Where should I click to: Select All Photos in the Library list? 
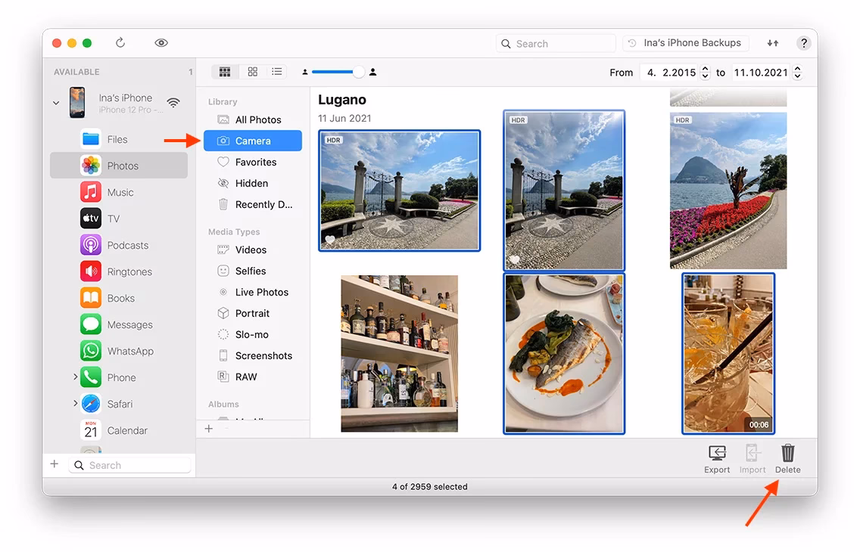click(x=257, y=119)
